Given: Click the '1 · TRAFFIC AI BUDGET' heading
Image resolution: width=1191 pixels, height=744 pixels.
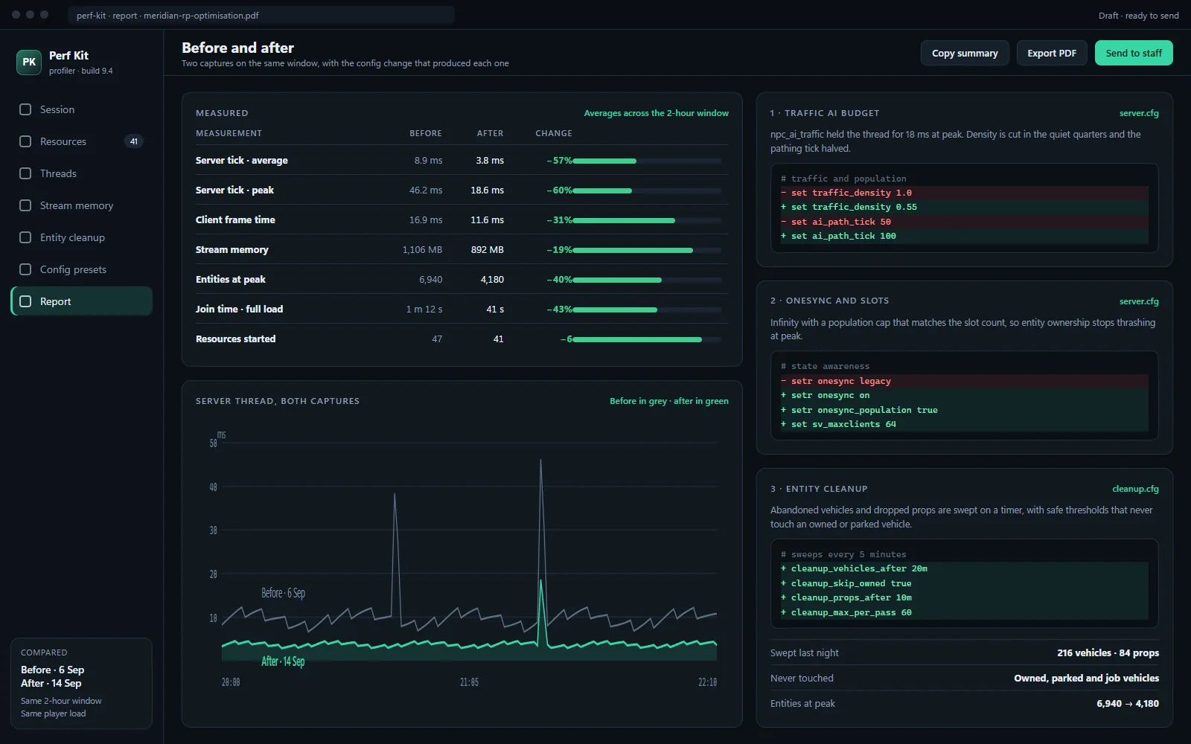Looking at the screenshot, I should click(x=825, y=113).
